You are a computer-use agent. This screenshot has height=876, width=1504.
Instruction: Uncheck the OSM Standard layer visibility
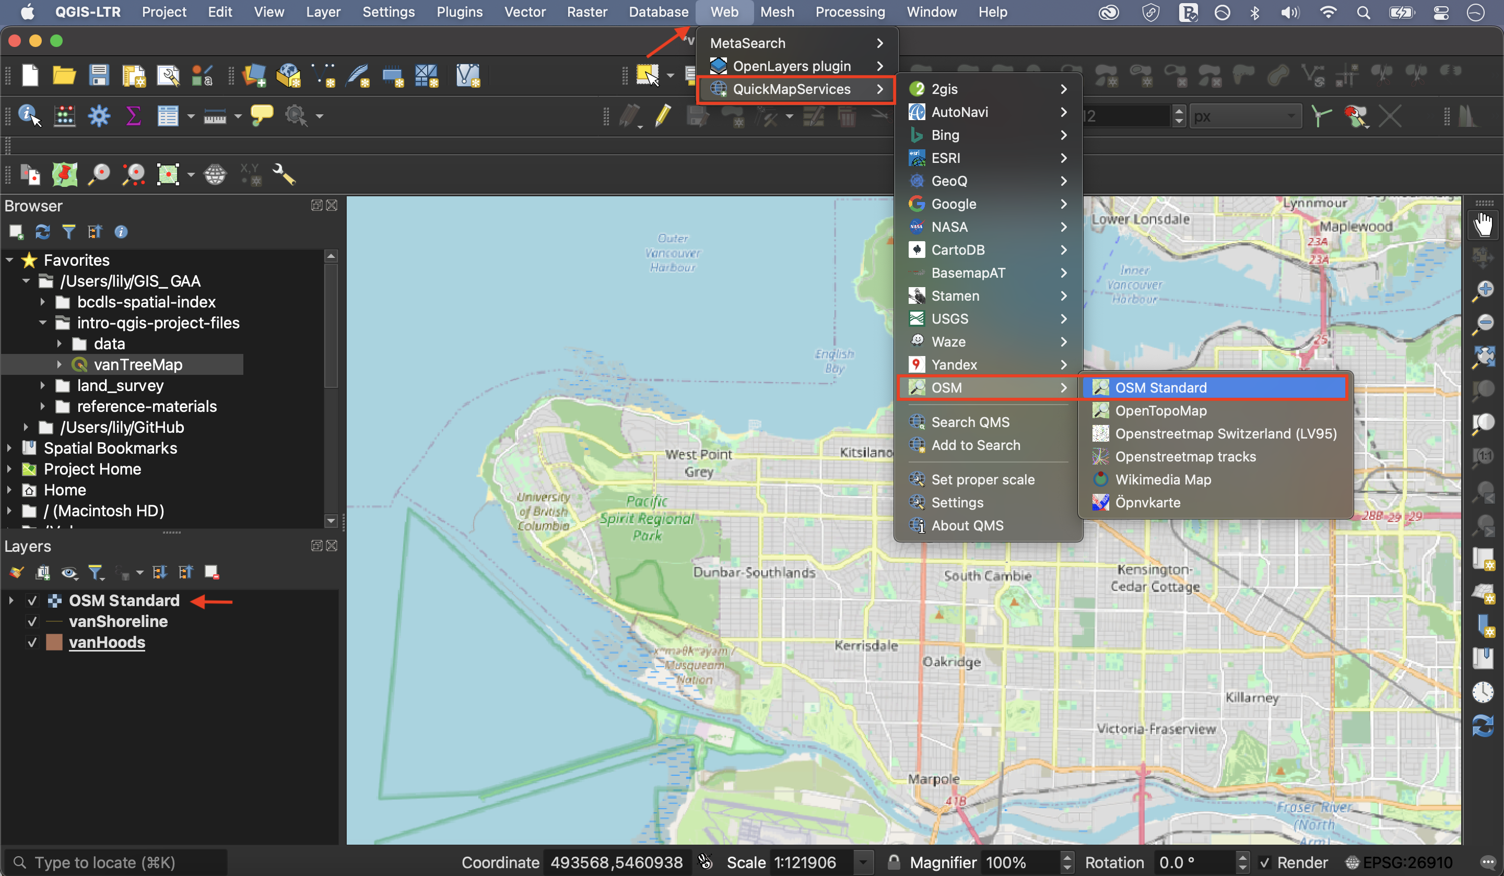tap(32, 600)
